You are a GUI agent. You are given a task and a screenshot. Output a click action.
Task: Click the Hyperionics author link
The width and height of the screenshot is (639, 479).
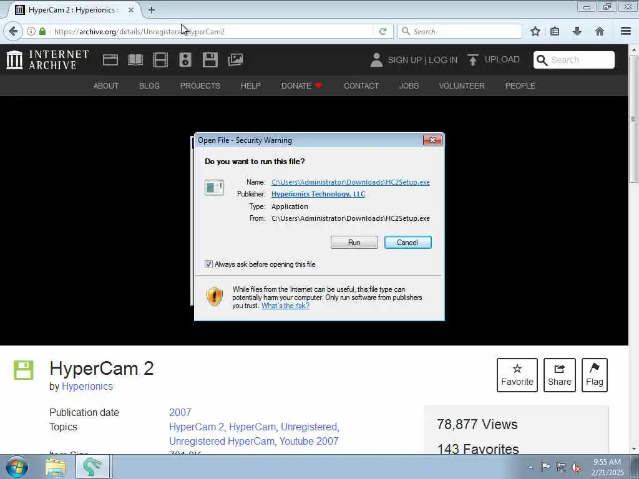click(x=87, y=386)
